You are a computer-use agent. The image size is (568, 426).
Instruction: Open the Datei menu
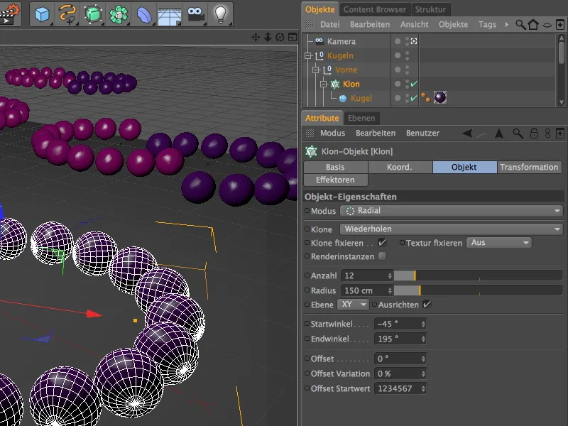coord(329,25)
